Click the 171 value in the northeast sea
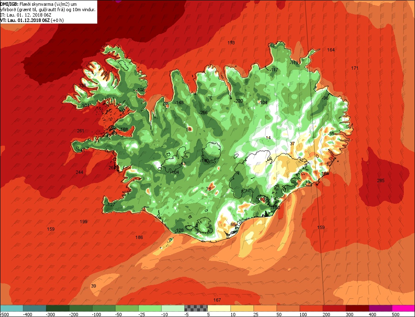This screenshot has height=317, width=415. point(355,68)
